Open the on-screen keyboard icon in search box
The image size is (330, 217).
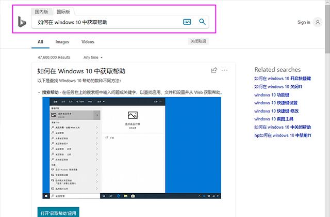[187, 22]
